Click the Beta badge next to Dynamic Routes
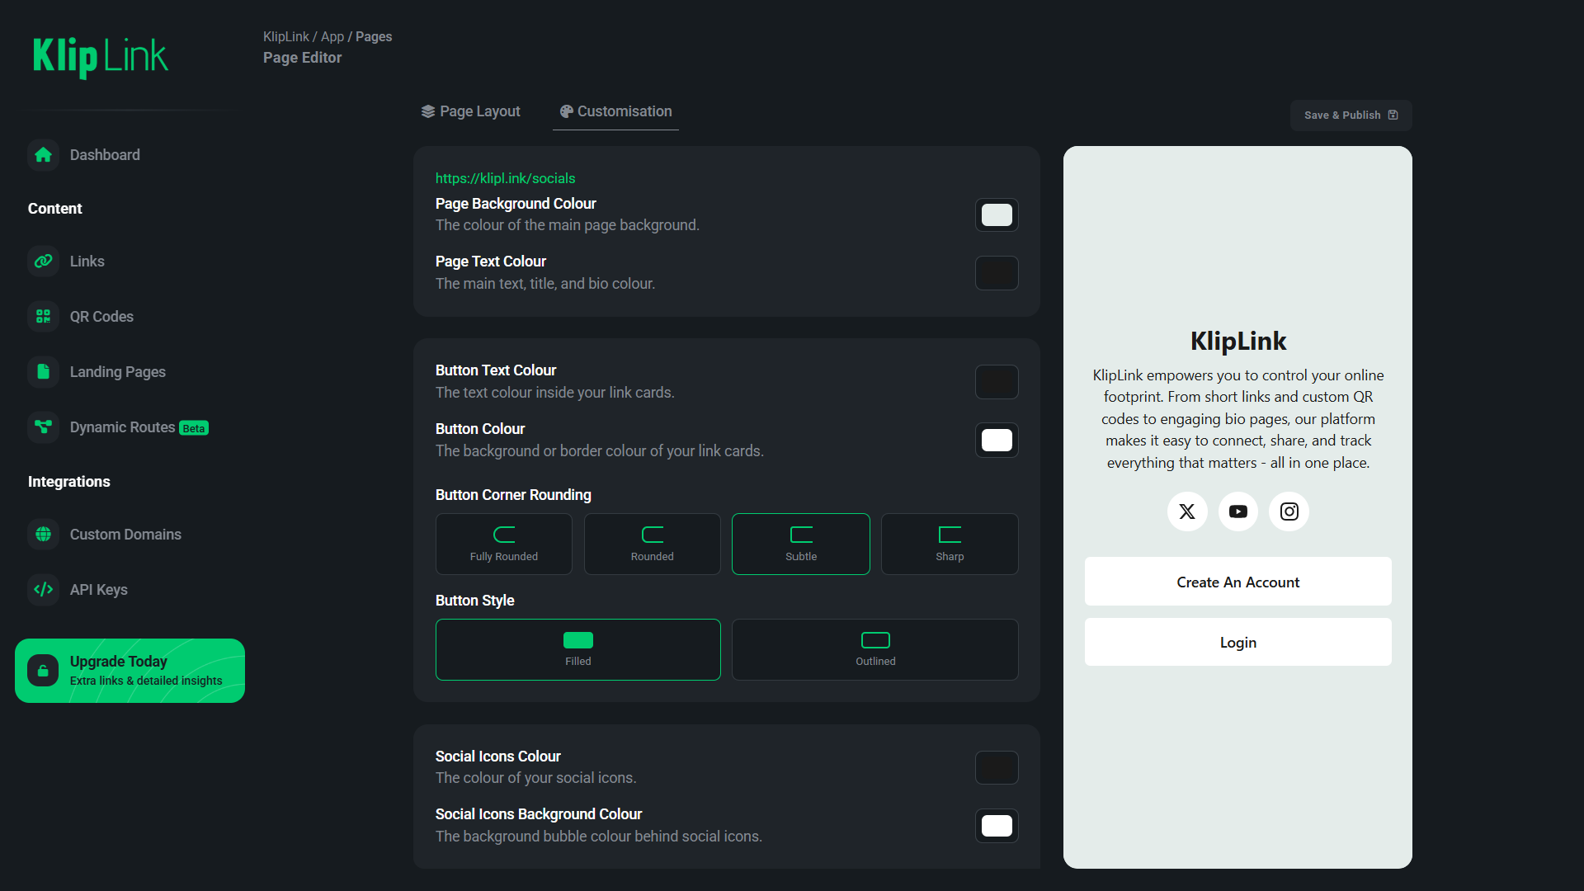 click(194, 428)
